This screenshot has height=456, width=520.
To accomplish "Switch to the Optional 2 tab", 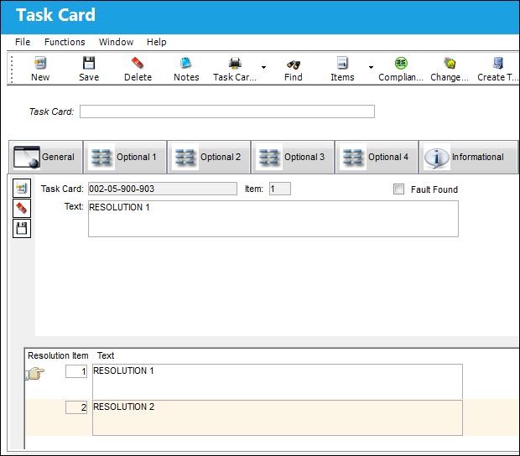I will click(x=209, y=157).
